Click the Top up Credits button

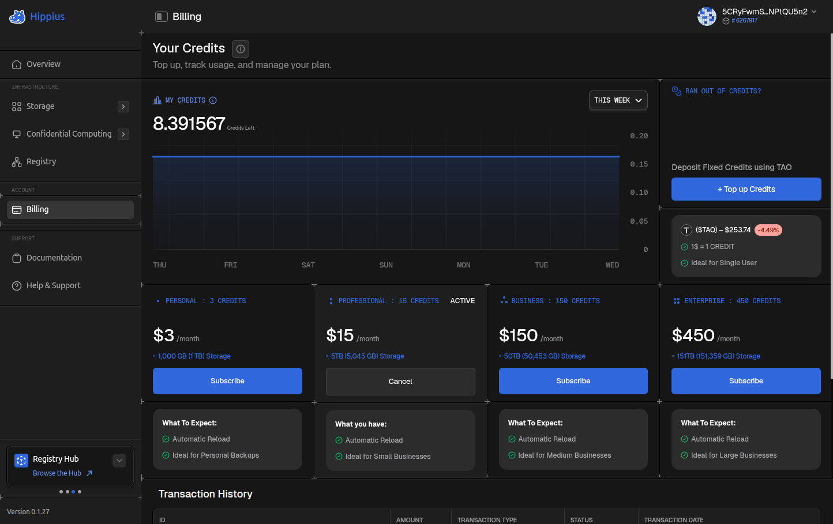point(746,189)
